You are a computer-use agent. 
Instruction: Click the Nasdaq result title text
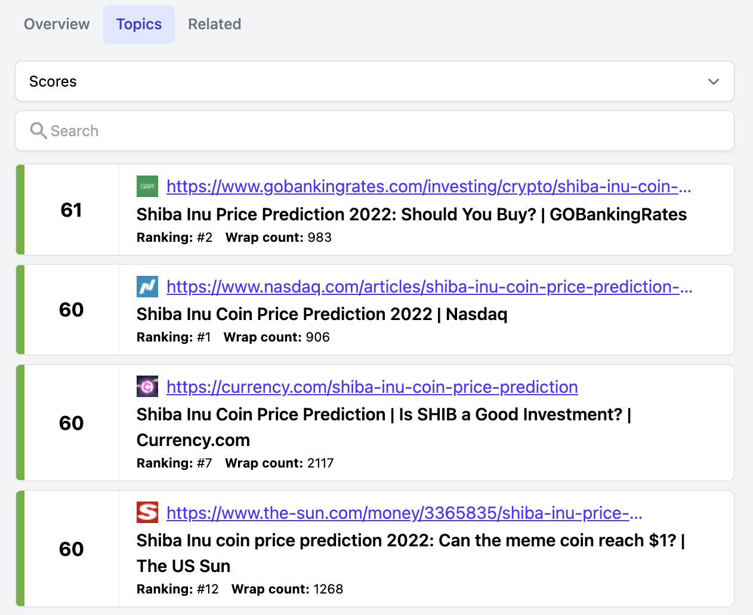click(322, 314)
